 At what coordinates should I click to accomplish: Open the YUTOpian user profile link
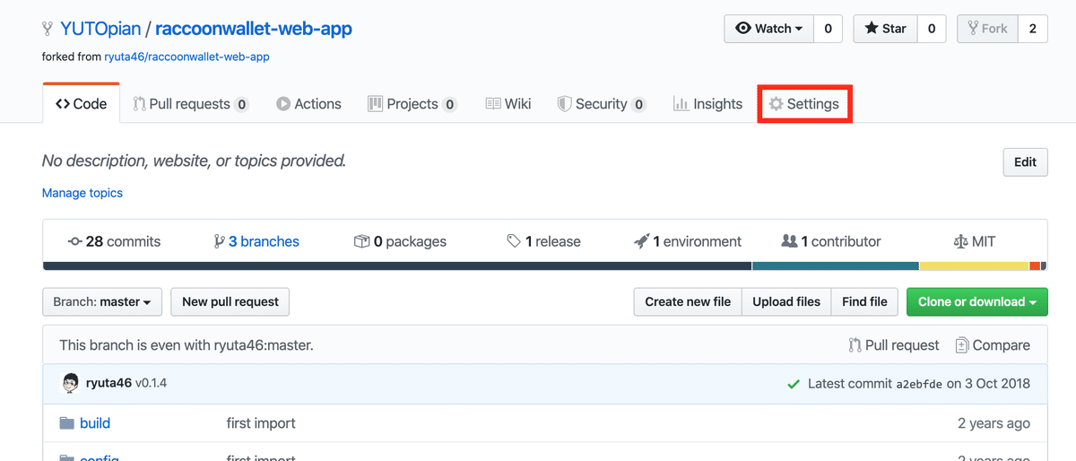click(100, 29)
